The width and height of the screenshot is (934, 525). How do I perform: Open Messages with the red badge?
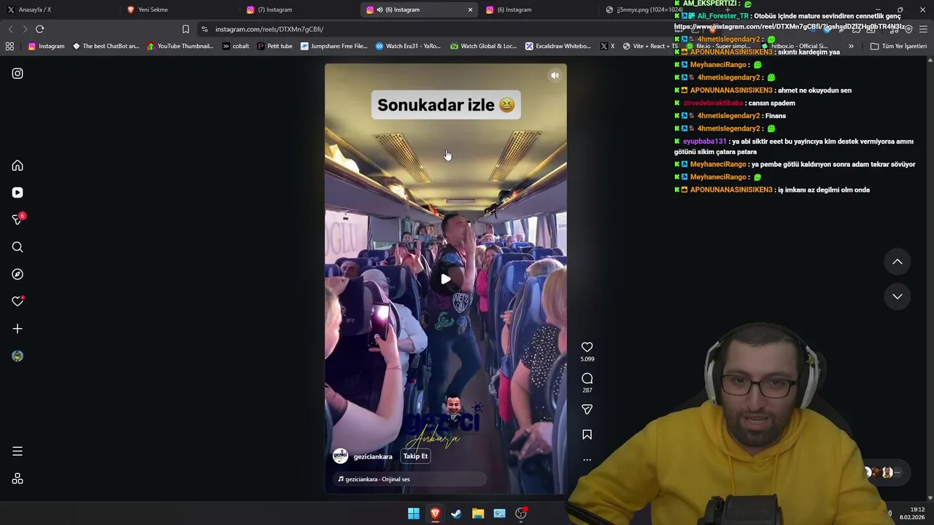tap(18, 219)
